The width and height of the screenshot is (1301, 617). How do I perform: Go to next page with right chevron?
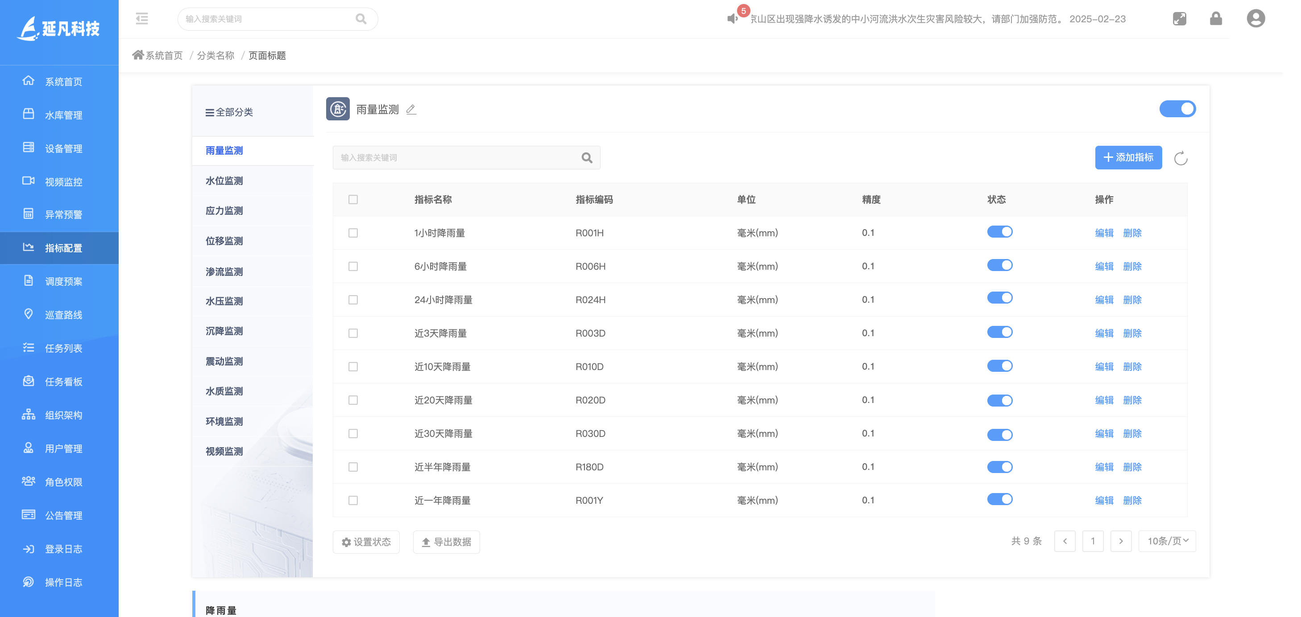(1121, 541)
